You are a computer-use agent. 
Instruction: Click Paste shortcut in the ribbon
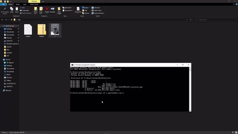[x=26, y=13]
